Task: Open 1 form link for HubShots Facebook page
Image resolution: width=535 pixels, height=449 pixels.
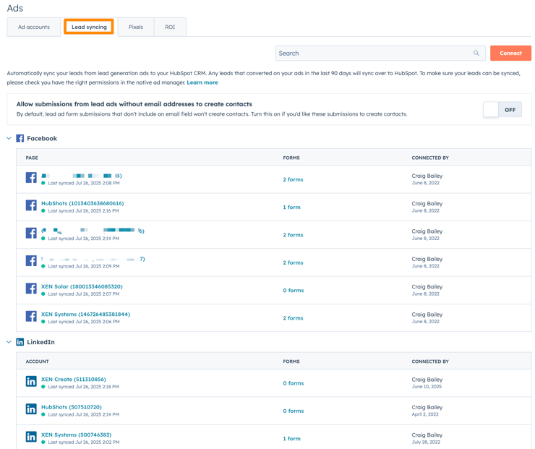Action: (292, 207)
